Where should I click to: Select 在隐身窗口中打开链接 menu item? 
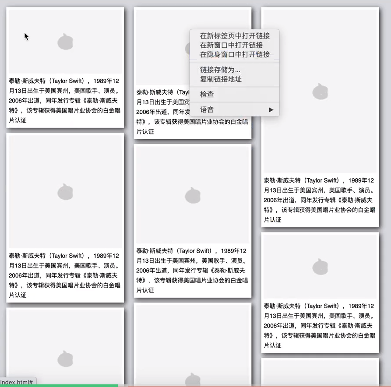[x=234, y=54]
